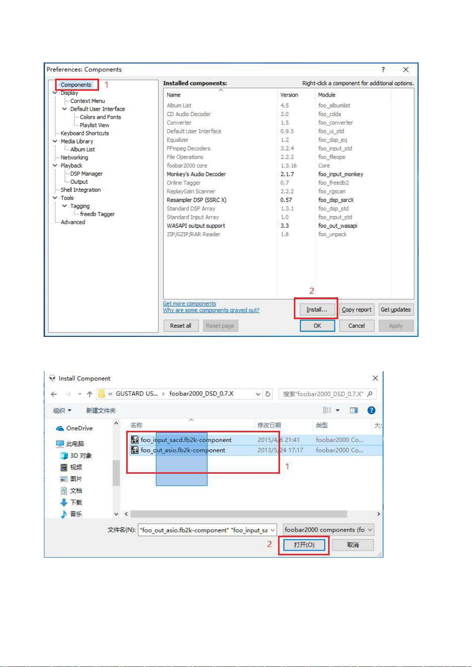Click the Reset all button
Image resolution: width=472 pixels, height=667 pixels.
click(x=181, y=326)
